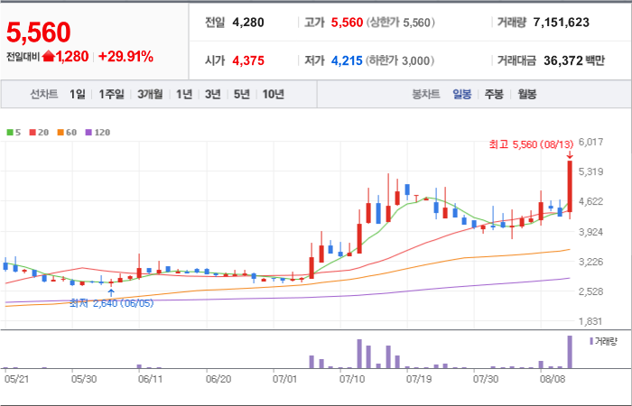Image resolution: width=632 pixels, height=406 pixels.
Task: Choose the 1년 line chart range
Action: click(x=184, y=94)
